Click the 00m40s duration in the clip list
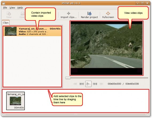Viewport: 152px width, 118px height. [x=55, y=29]
